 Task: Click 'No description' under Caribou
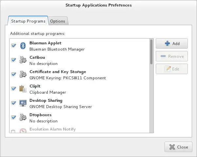coord(44,64)
